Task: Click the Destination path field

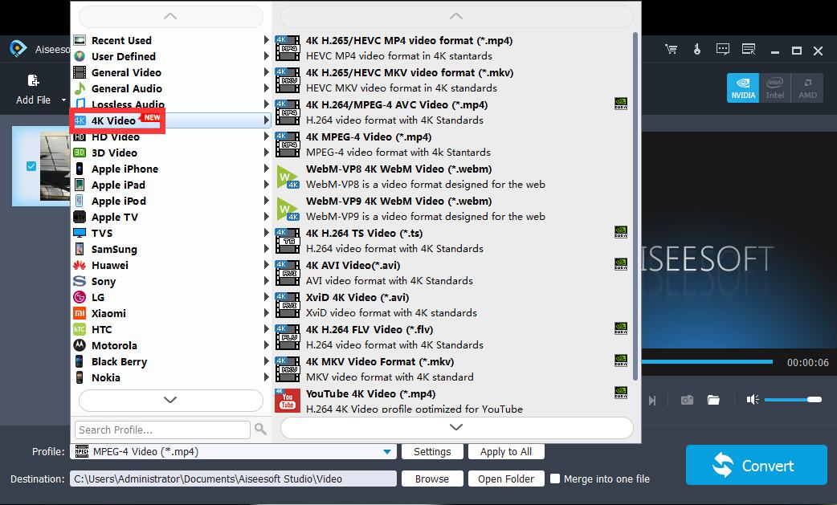Action: (233, 479)
